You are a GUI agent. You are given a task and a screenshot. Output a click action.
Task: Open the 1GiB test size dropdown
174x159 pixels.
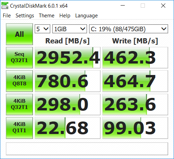[70, 29]
